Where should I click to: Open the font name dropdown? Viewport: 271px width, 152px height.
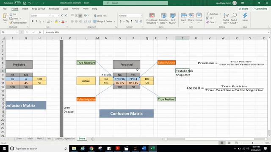click(50, 16)
